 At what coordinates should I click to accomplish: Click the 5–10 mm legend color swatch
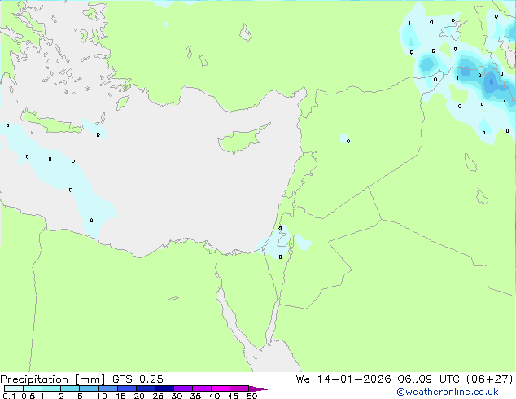click(x=89, y=388)
